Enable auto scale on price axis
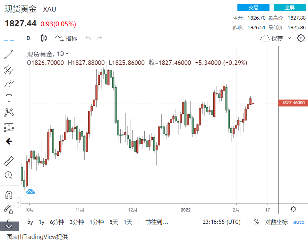This screenshot has width=308, height=244. (x=299, y=222)
